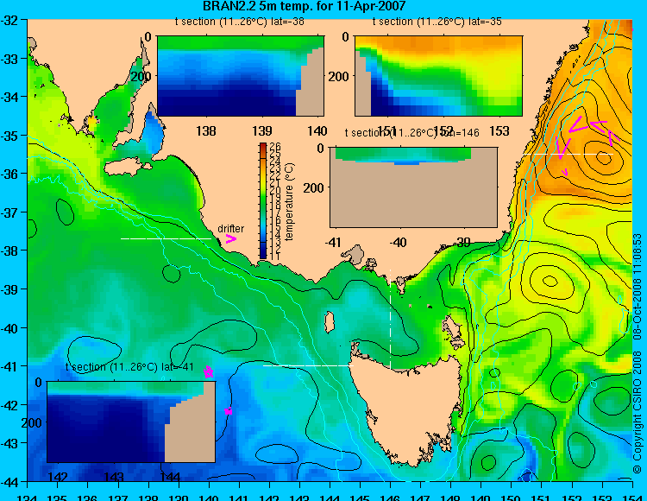Viewport: 647px width, 501px height.
Task: Click the "-34" latitude axis label
Action: (x=9, y=97)
